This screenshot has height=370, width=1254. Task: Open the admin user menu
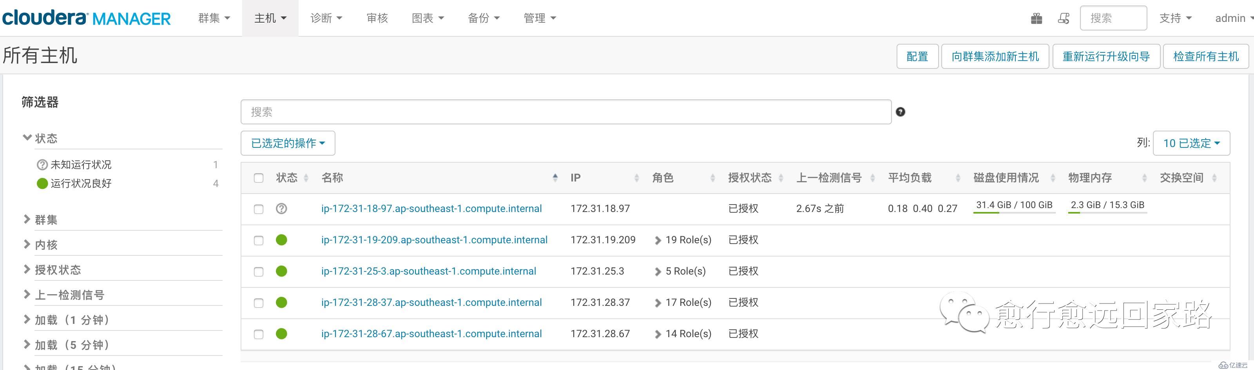(1234, 18)
